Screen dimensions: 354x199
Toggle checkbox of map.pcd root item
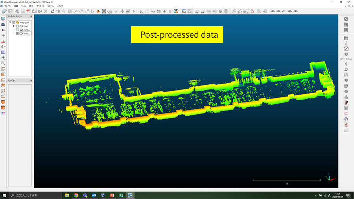tap(14, 22)
